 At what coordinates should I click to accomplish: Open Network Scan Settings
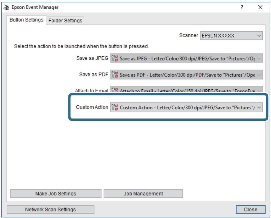point(51,209)
